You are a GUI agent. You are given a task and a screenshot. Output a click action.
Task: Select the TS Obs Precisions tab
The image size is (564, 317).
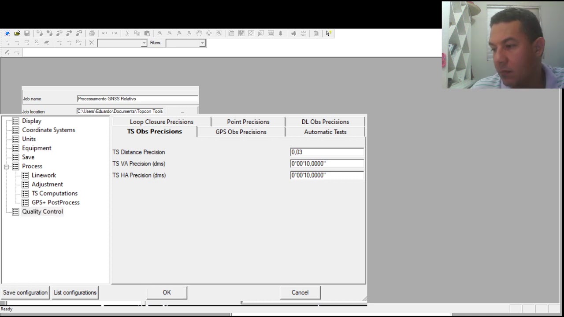155,132
